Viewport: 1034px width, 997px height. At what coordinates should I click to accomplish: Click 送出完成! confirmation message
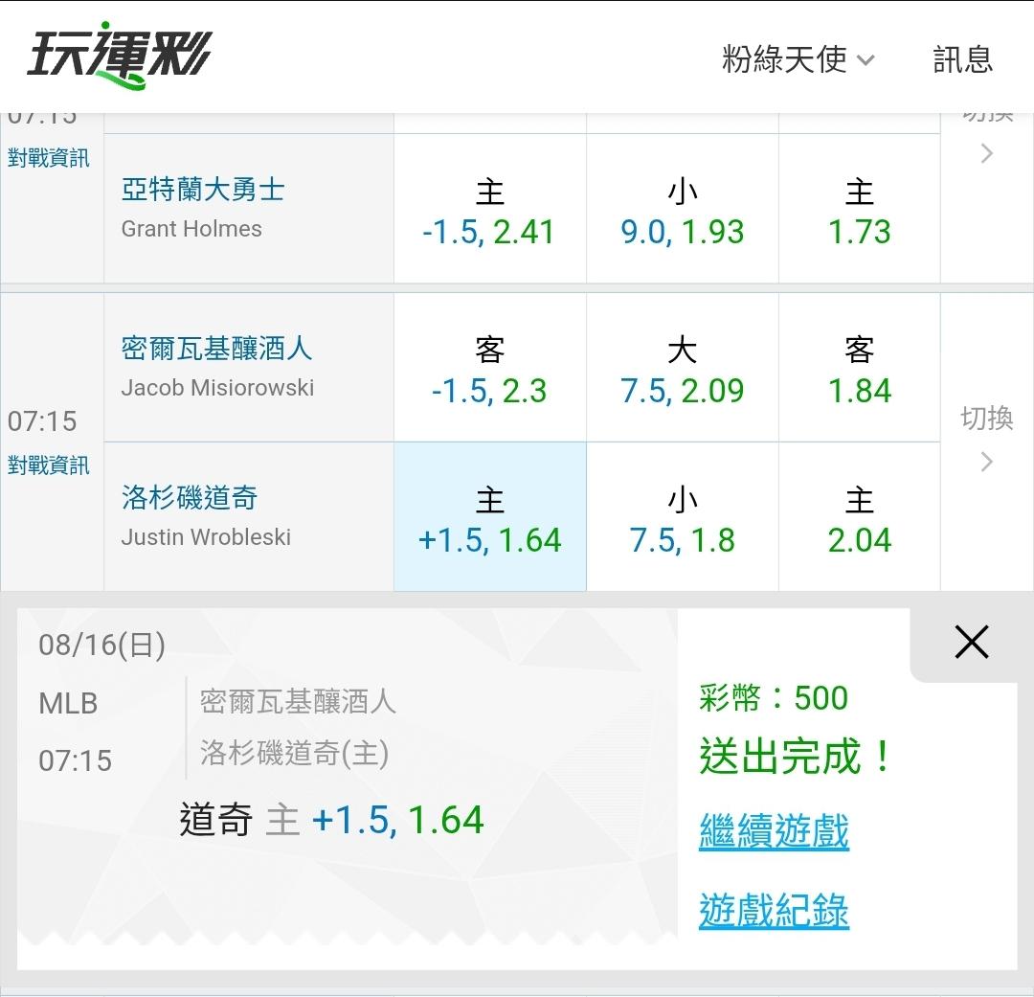(x=795, y=757)
